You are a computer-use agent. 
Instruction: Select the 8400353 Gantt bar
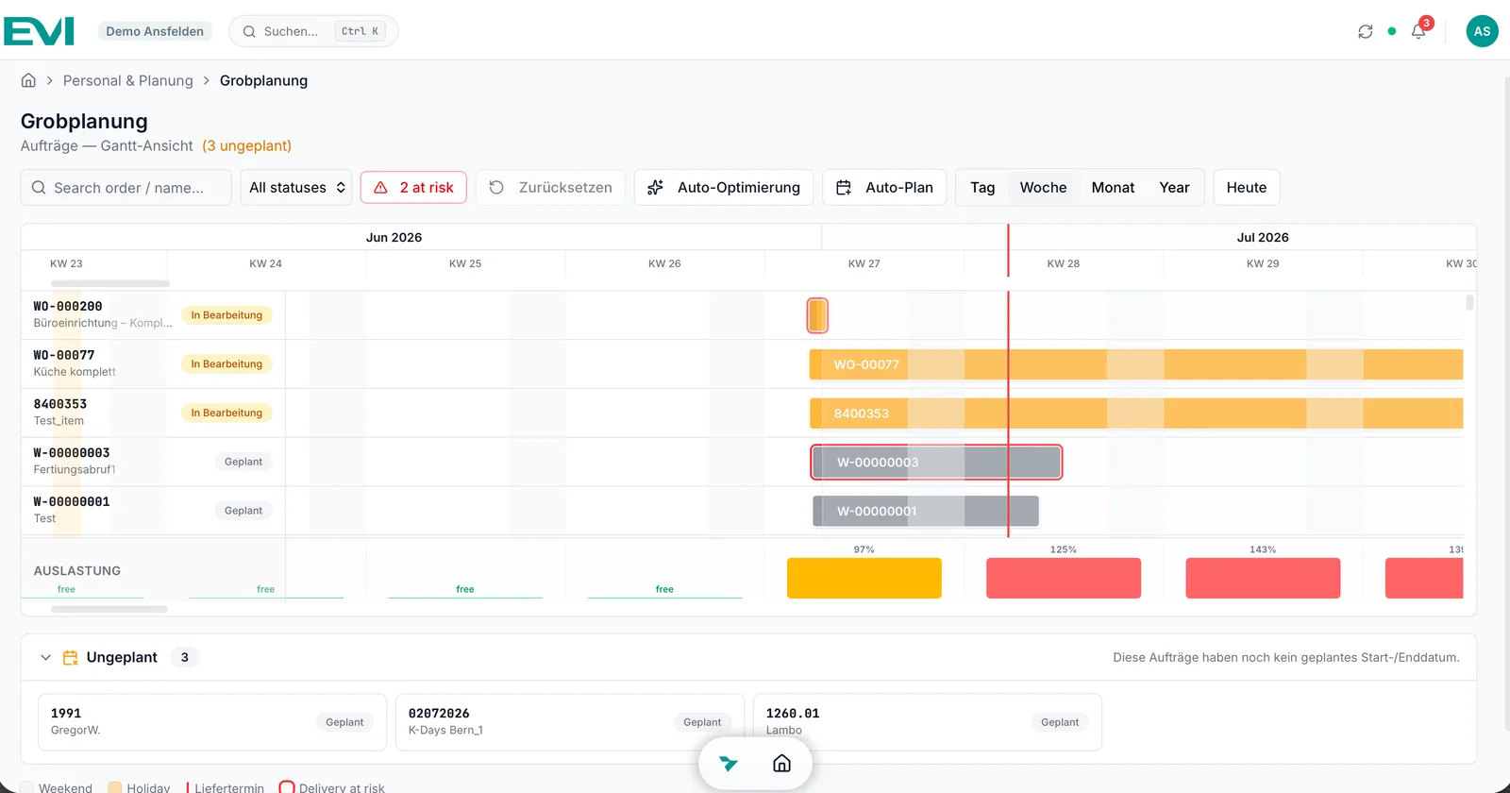click(1136, 413)
